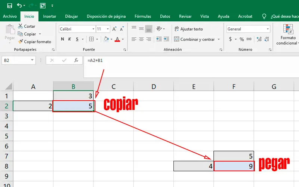Open the Número dialog launcher
Image resolution: width=299 pixels, height=187 pixels.
point(270,50)
